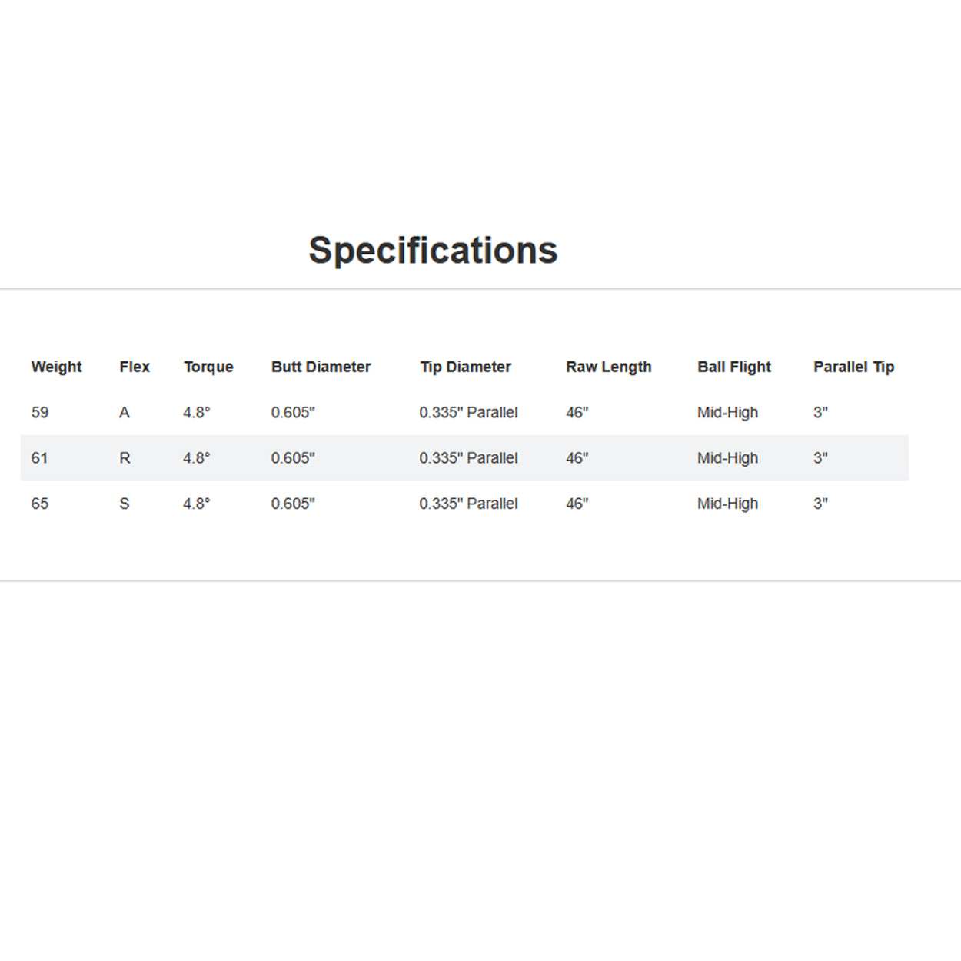Image resolution: width=961 pixels, height=961 pixels.
Task: Click the Specifications heading
Action: click(433, 251)
